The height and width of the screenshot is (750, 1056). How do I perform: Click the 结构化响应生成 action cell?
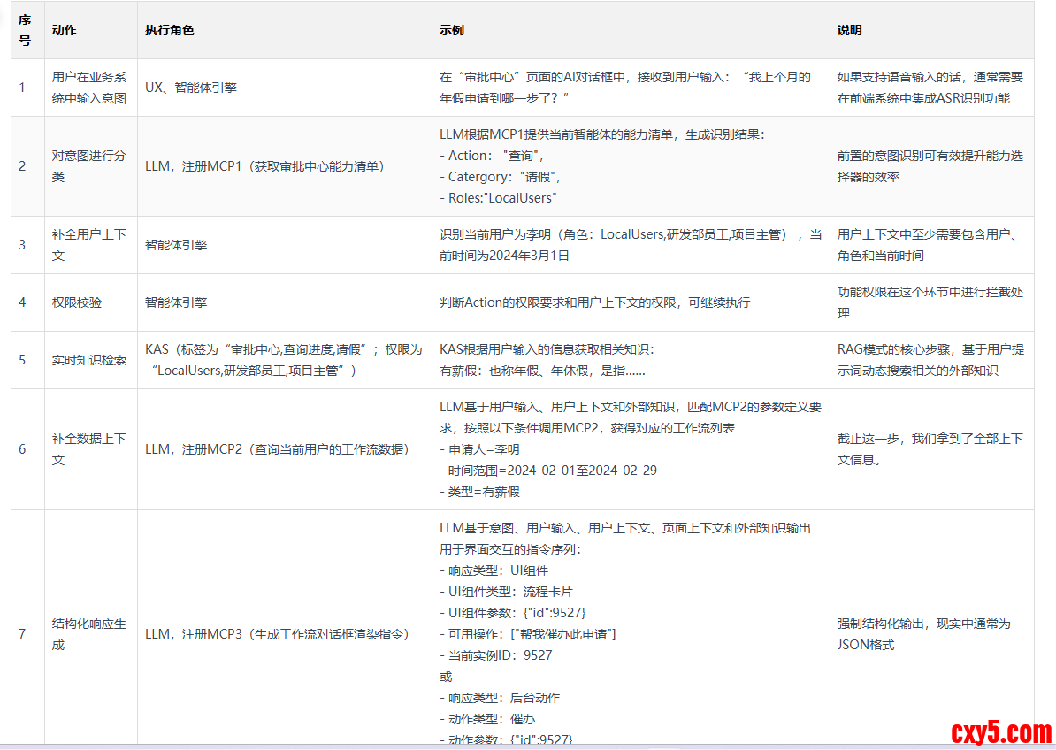click(x=89, y=634)
